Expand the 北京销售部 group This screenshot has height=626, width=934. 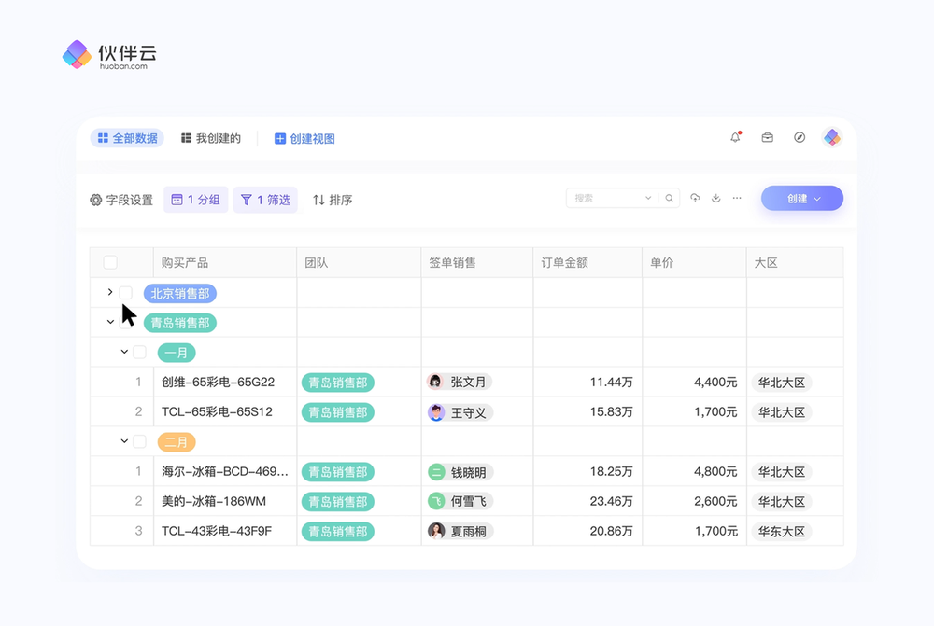click(x=109, y=292)
